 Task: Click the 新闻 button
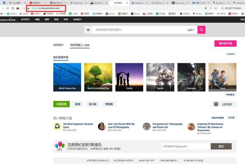pos(78,104)
